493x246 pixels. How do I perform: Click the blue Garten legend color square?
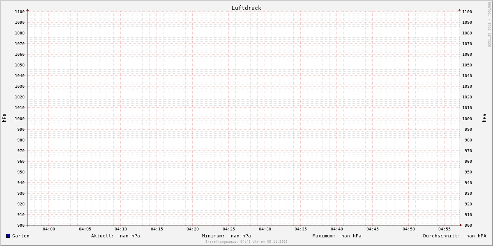pos(8,236)
